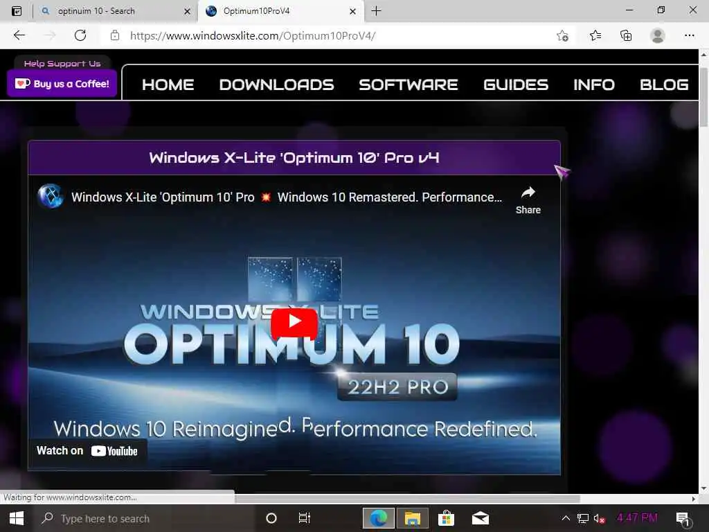Open the HOME menu item
This screenshot has height=532, width=709.
point(168,85)
